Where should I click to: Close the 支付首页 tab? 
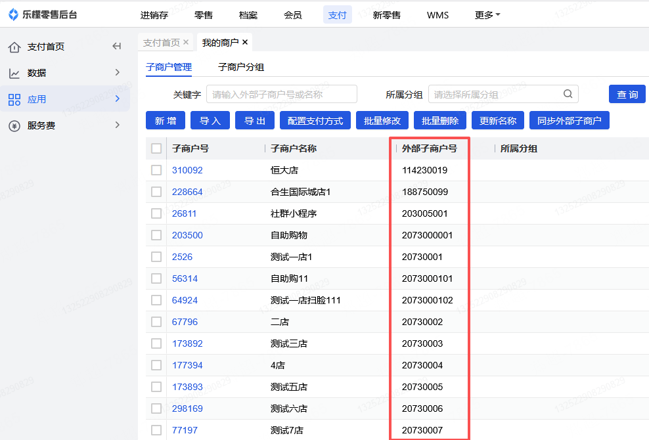pos(186,42)
